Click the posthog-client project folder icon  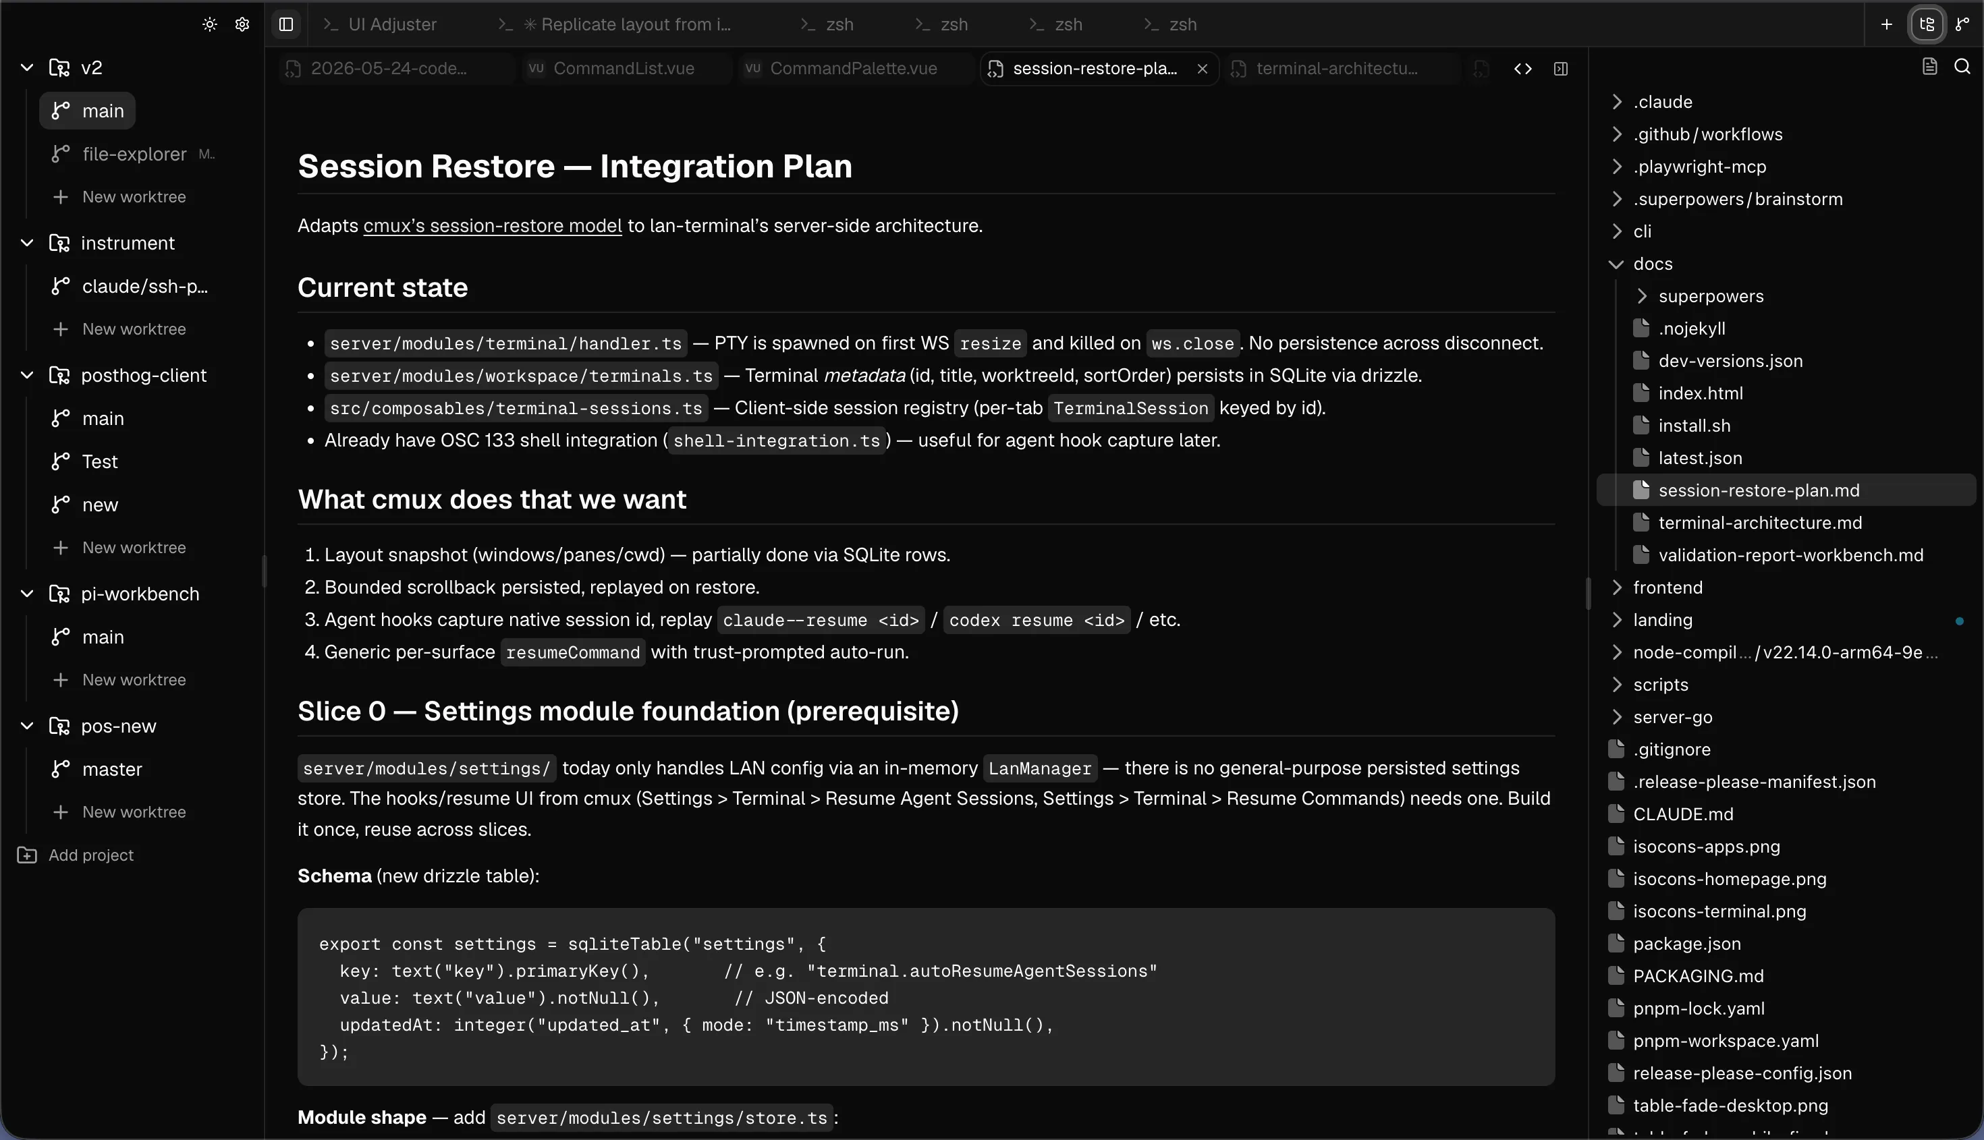(x=59, y=375)
